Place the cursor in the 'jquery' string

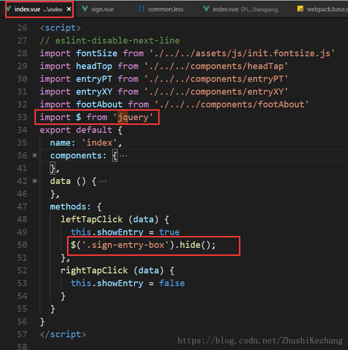(136, 117)
